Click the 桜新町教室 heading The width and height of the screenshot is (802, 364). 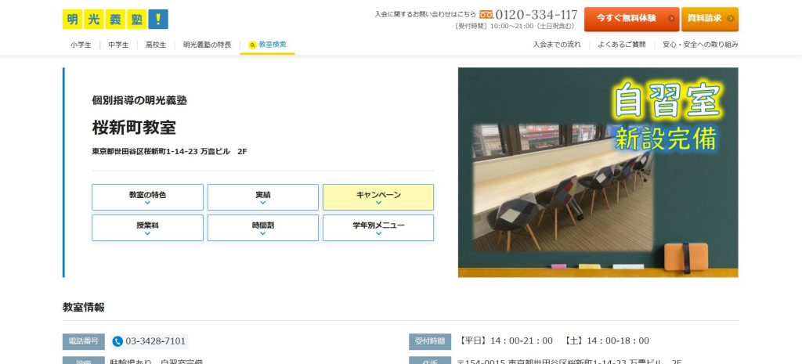(x=134, y=128)
